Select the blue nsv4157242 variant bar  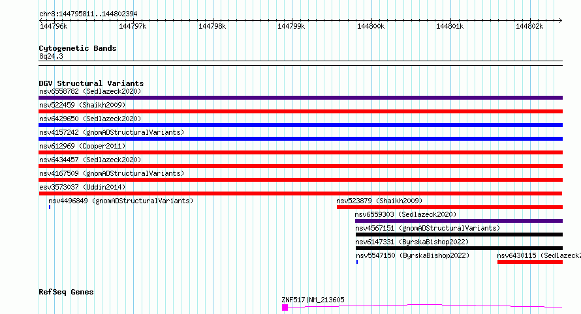point(300,139)
